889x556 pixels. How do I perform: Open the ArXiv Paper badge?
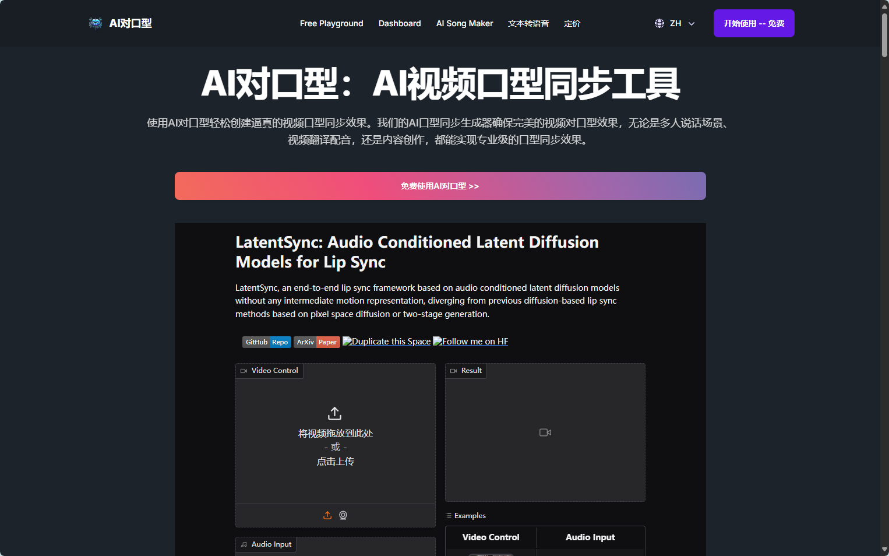click(x=317, y=342)
